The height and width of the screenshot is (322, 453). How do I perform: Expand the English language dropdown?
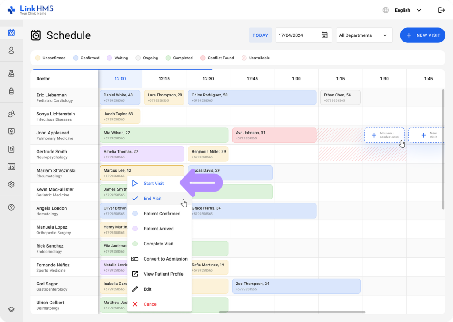click(408, 10)
